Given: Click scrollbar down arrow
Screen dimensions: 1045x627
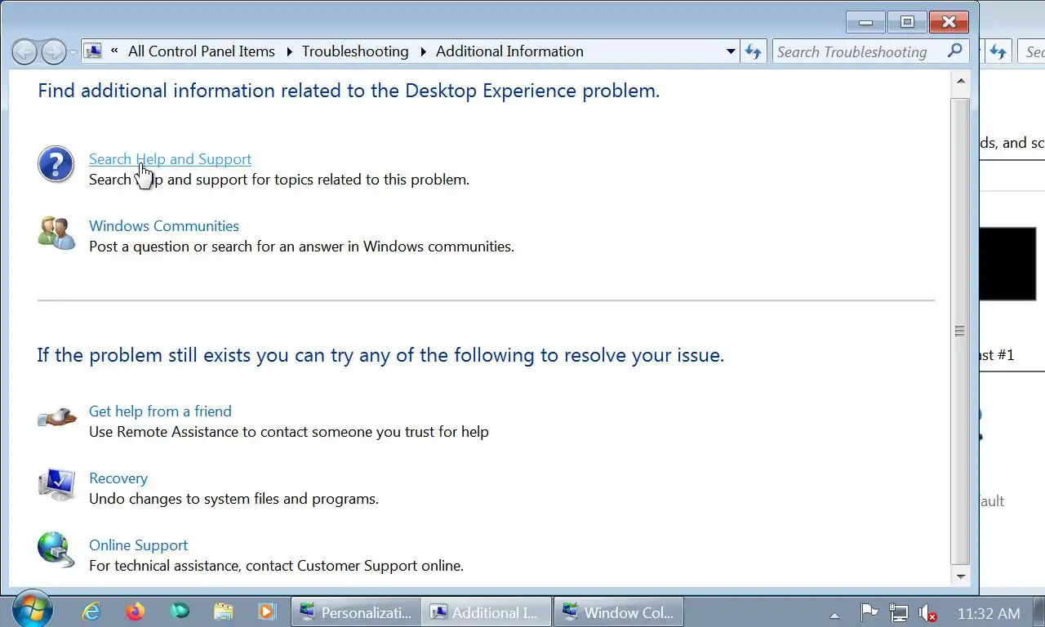Looking at the screenshot, I should (x=961, y=576).
